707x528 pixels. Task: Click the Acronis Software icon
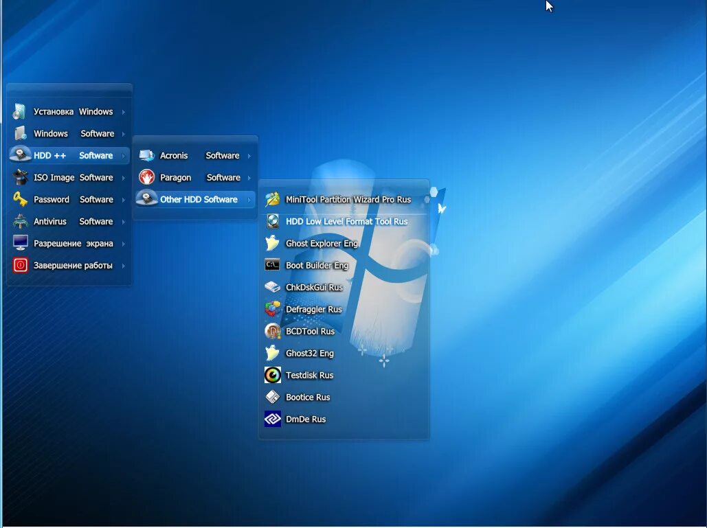(146, 155)
